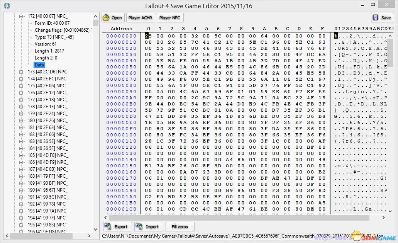
Task: Select tree item 179 [40 2F 24] NPC_
Action: (x=48, y=114)
